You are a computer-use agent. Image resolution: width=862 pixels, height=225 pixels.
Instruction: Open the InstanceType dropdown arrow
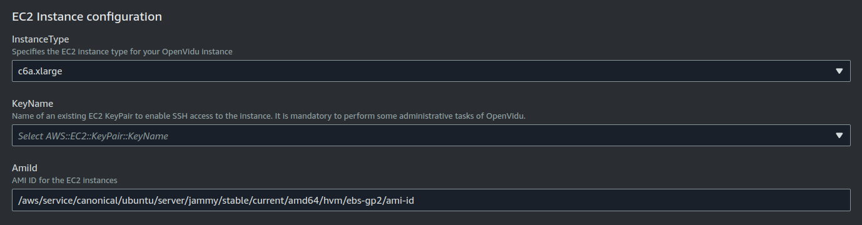point(839,71)
